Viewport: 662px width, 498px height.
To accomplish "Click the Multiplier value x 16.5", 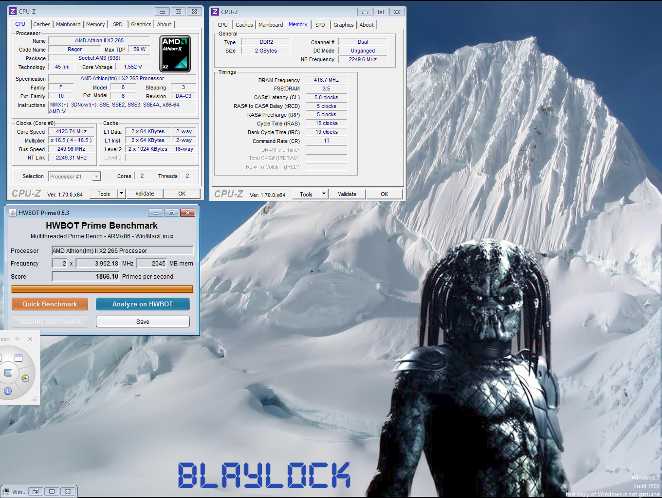I will click(71, 140).
